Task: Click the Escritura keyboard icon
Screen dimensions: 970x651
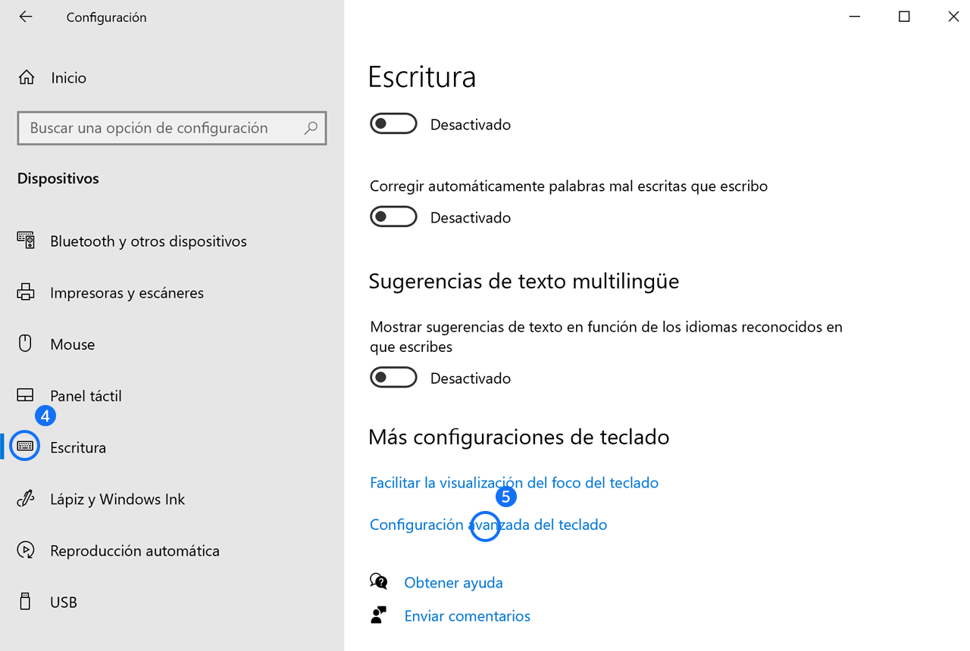Action: (25, 447)
